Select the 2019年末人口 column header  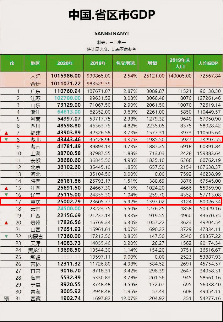click(180, 63)
